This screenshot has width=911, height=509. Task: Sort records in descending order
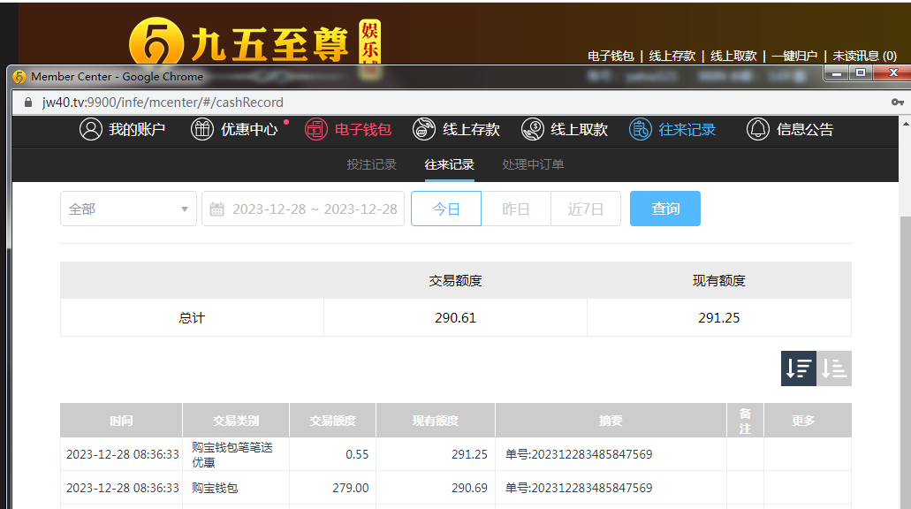[798, 368]
